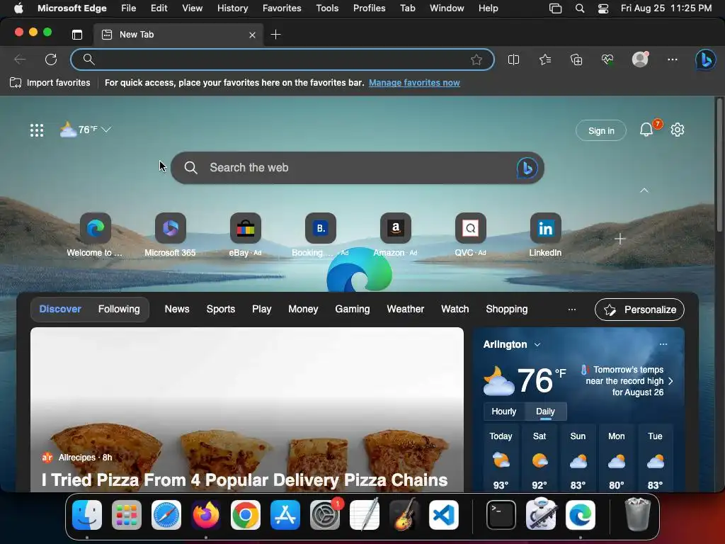Click the address bar field
The height and width of the screenshot is (544, 725).
click(x=282, y=59)
